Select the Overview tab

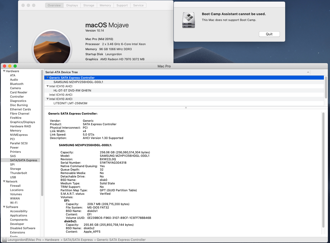[54, 5]
